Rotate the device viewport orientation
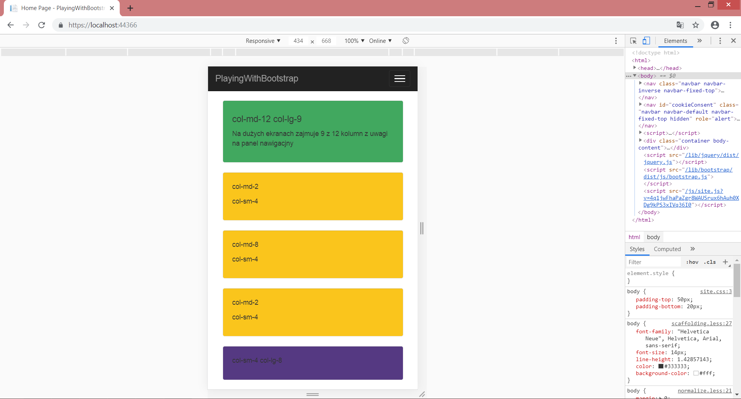This screenshot has width=741, height=399. click(406, 41)
